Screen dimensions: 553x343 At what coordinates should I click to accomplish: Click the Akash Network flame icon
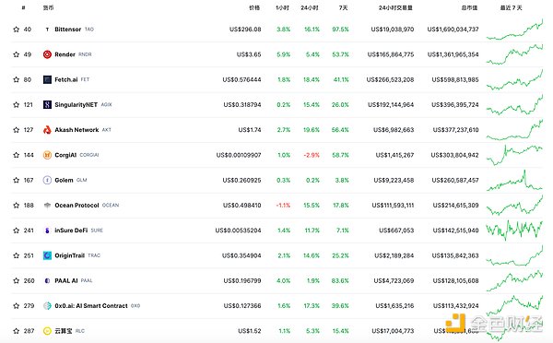click(47, 130)
